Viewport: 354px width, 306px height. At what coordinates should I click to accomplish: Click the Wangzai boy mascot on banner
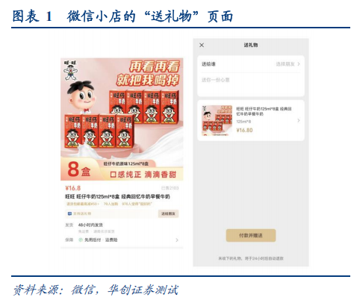pyautogui.click(x=82, y=98)
